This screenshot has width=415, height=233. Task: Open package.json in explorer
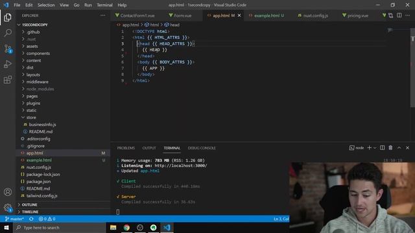(38, 181)
